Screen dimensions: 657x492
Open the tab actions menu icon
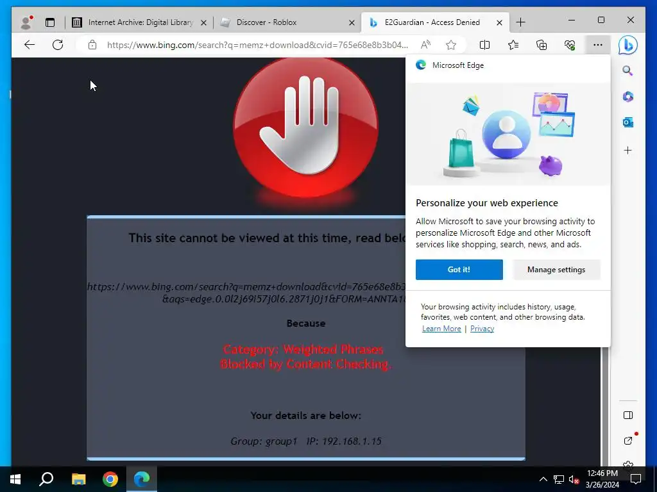[50, 22]
